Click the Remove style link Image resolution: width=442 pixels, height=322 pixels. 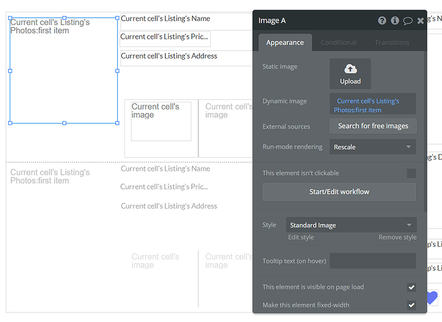coord(397,238)
